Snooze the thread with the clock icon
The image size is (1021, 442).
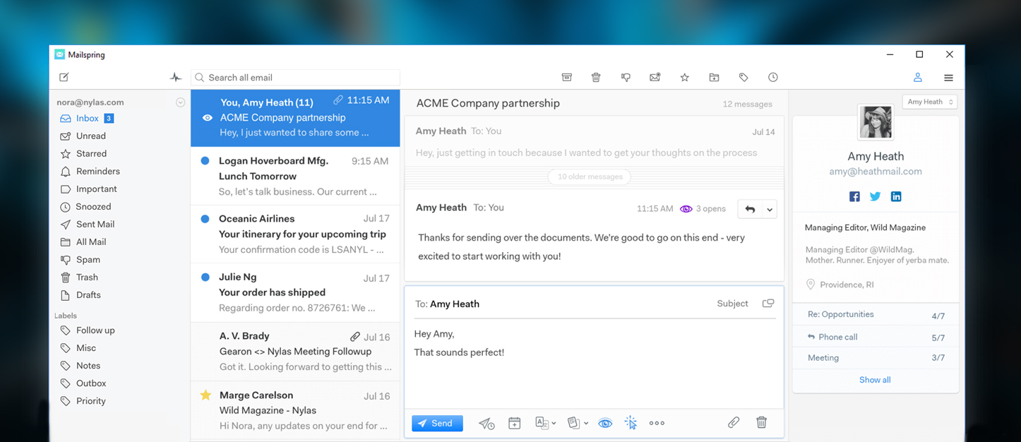pyautogui.click(x=773, y=78)
